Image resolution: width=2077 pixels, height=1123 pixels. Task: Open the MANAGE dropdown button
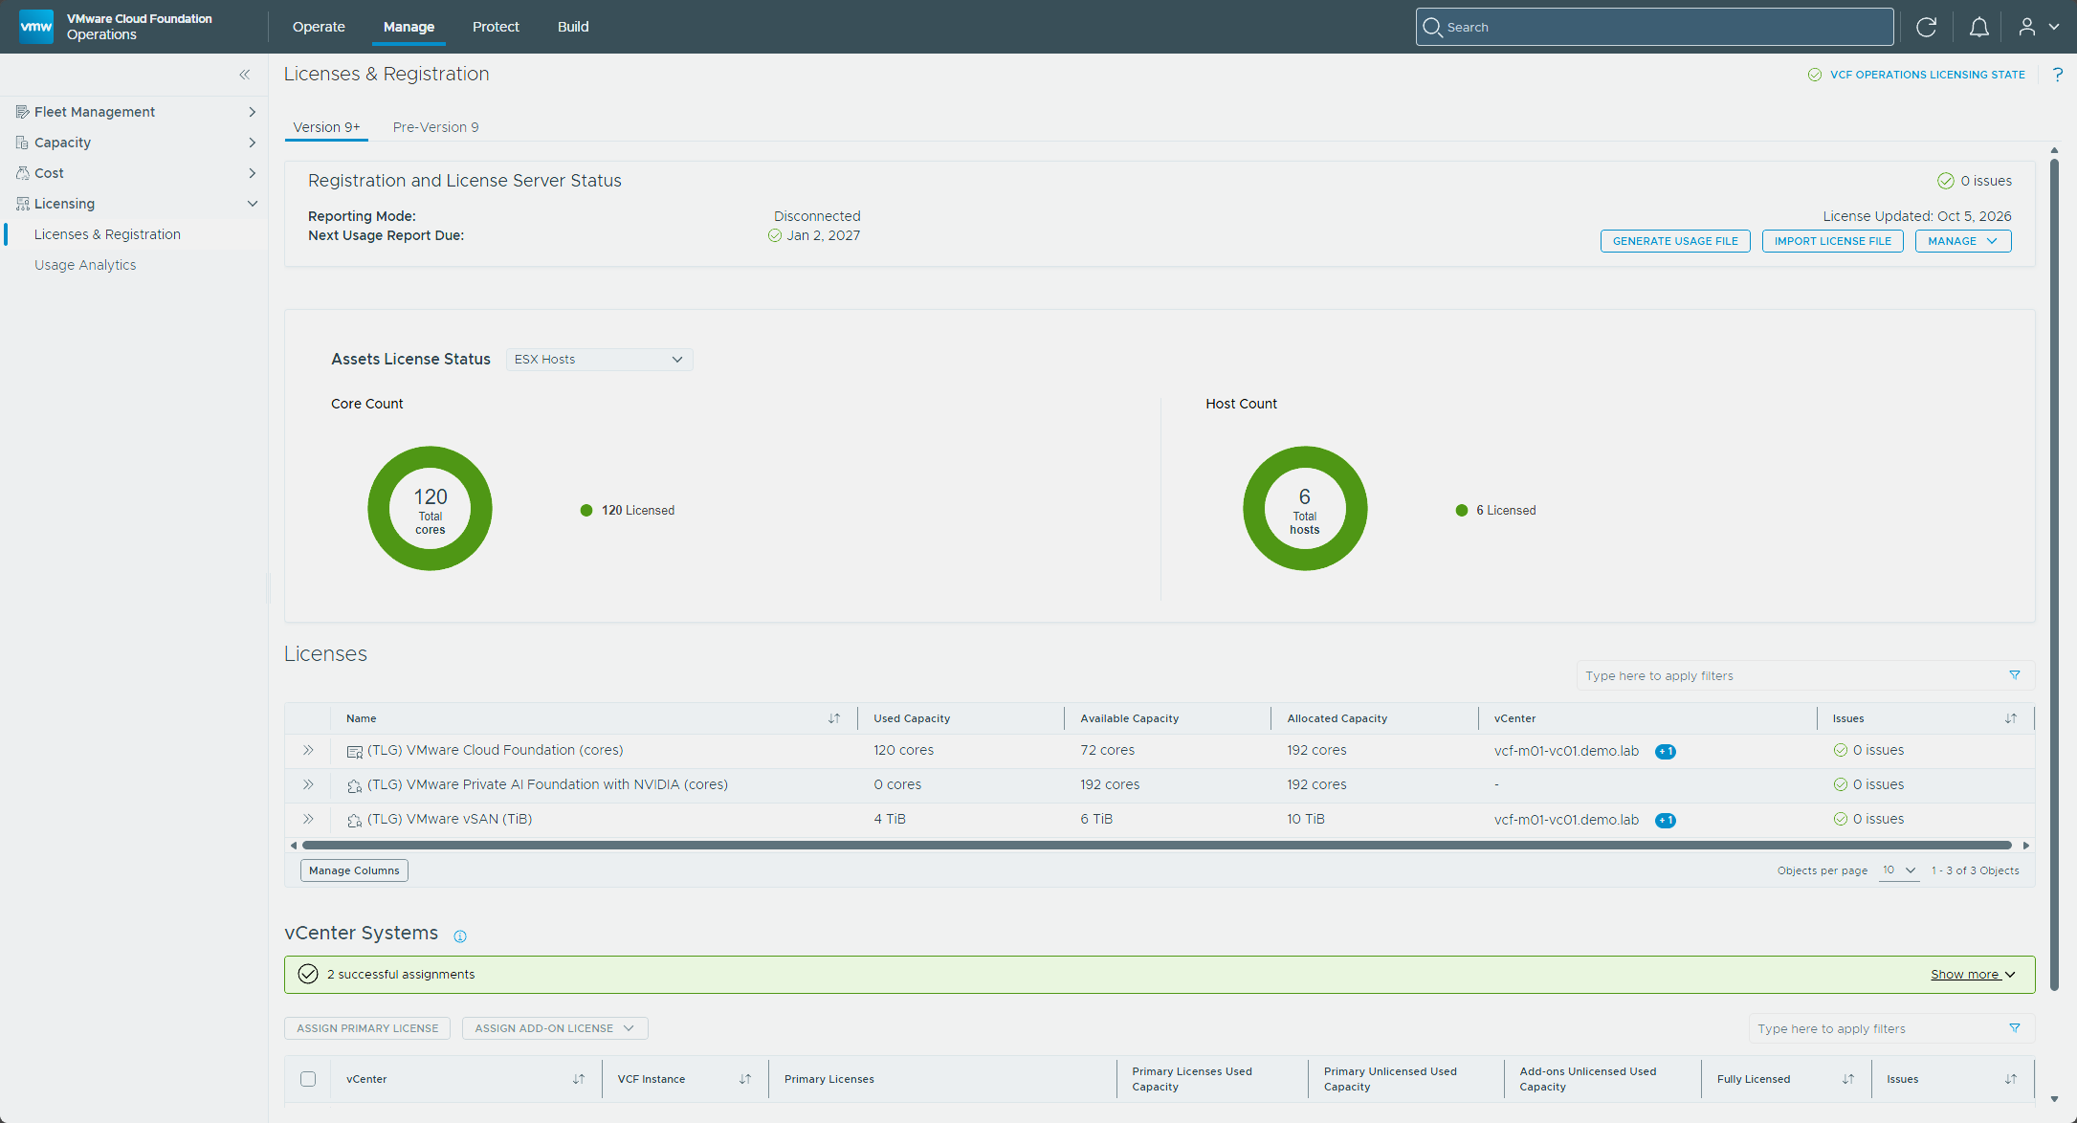coord(1962,241)
